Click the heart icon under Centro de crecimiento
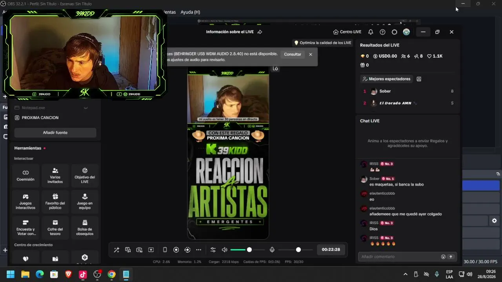The image size is (502, 282). [x=25, y=258]
